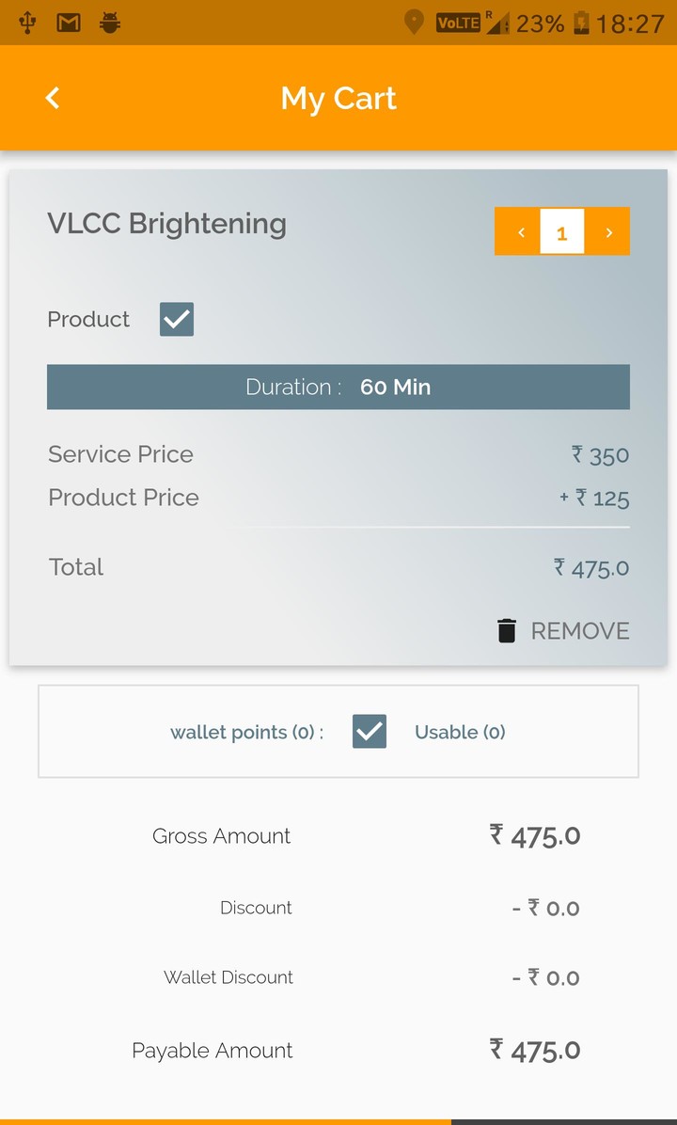This screenshot has width=677, height=1125.
Task: Tap the quantity value field
Action: (562, 232)
